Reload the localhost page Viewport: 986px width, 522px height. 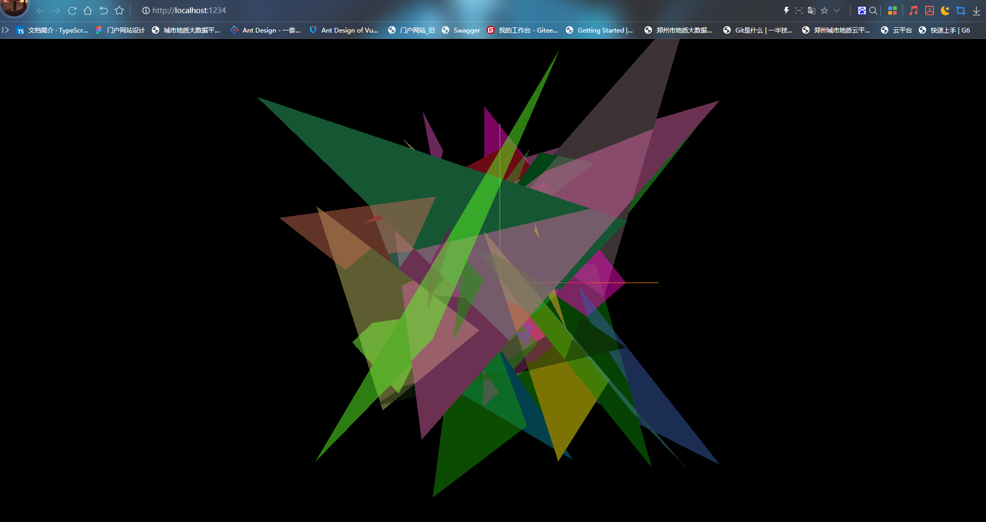tap(72, 11)
